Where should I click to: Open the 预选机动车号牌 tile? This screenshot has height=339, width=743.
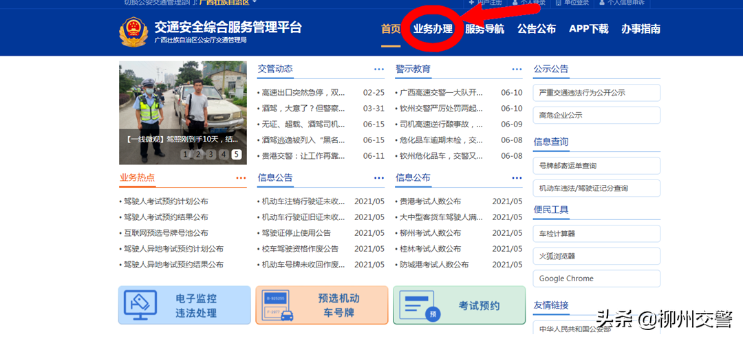(x=322, y=305)
